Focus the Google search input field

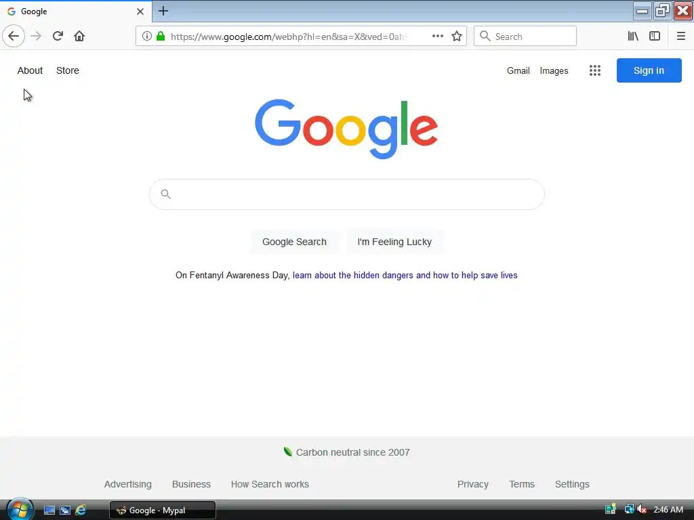(x=347, y=194)
